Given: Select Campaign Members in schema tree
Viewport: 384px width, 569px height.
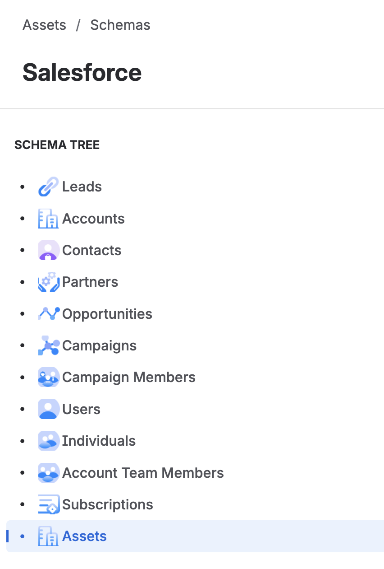Looking at the screenshot, I should (x=129, y=378).
